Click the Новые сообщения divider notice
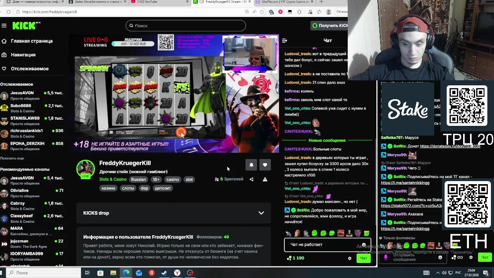Screen dimensions: 494x278 (x=327, y=141)
